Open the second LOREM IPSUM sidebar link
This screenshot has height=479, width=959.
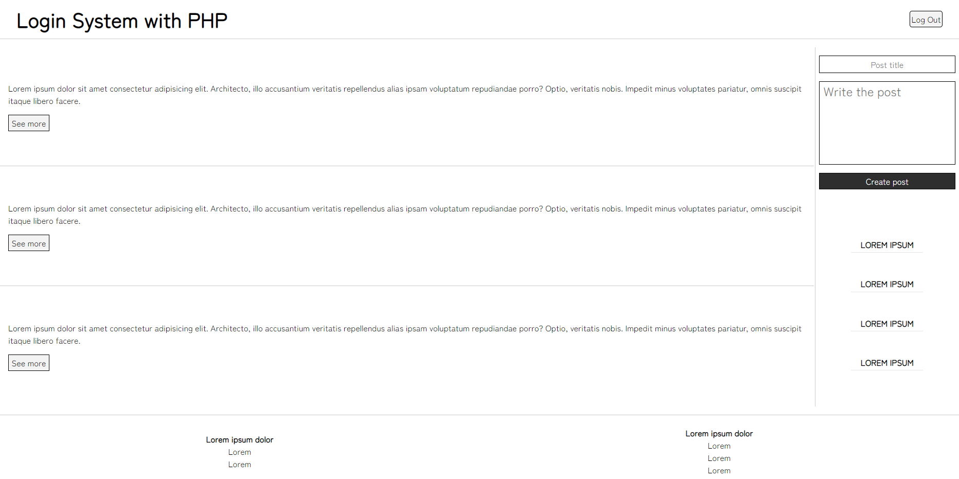click(x=887, y=285)
